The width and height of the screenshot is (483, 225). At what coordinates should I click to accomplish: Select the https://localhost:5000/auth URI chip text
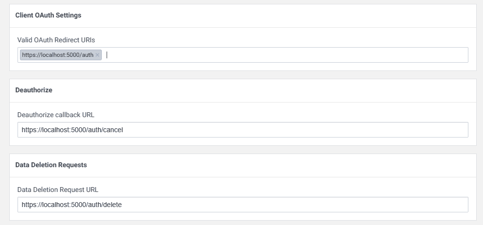click(x=57, y=55)
